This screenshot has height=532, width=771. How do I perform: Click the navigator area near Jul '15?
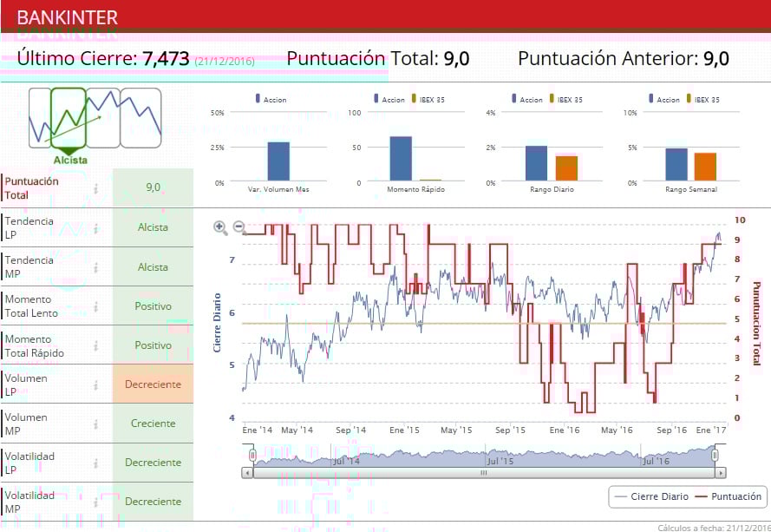tap(500, 461)
